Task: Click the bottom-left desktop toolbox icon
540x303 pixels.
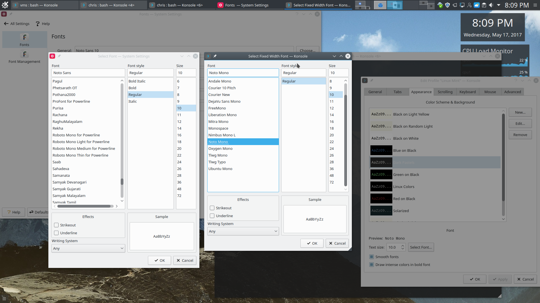Action: coord(4,299)
